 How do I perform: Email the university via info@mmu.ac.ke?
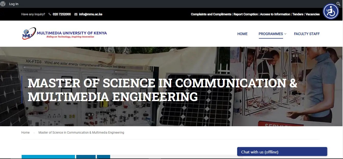tap(91, 14)
